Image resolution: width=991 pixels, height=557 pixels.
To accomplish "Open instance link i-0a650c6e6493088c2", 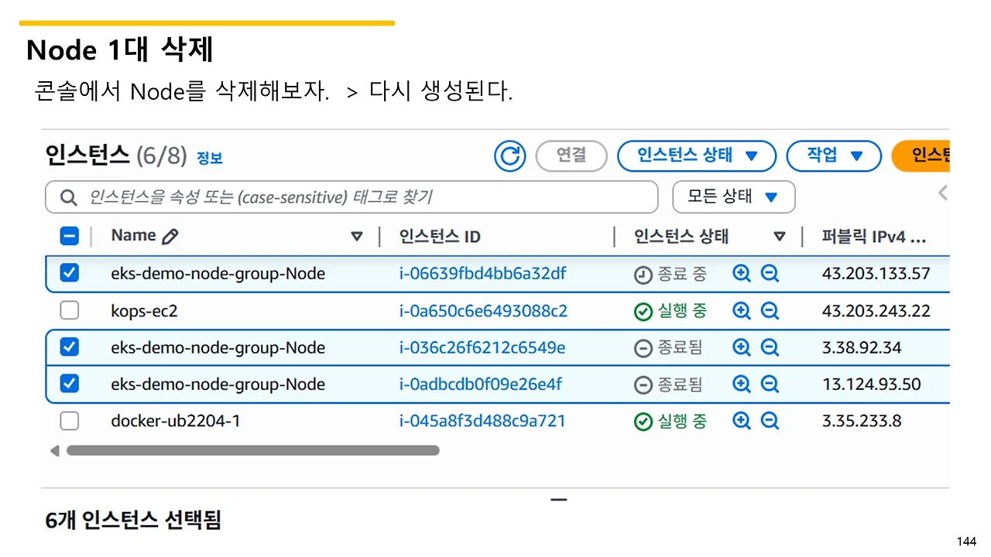I will (x=482, y=310).
